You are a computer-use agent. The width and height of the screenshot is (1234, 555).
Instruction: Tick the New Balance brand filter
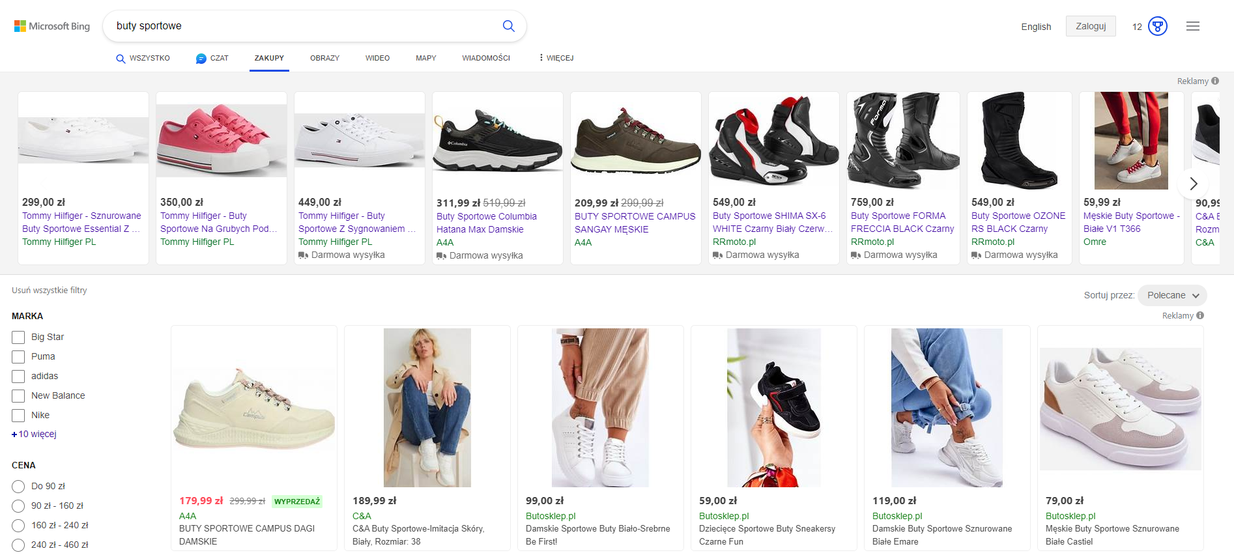pyautogui.click(x=18, y=396)
